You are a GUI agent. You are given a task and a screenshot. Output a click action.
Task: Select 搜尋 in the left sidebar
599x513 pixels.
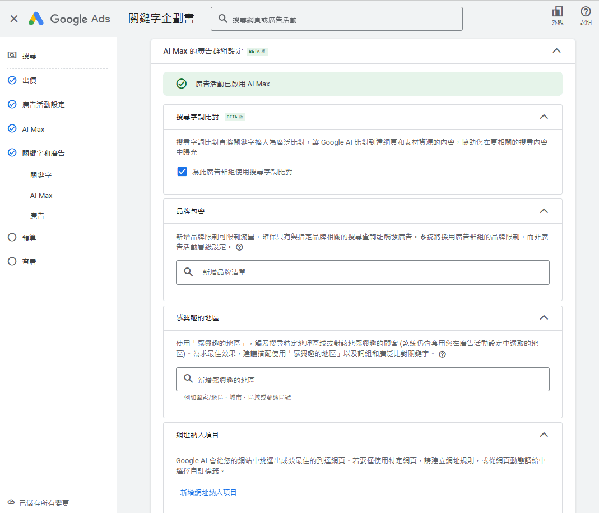tap(29, 56)
